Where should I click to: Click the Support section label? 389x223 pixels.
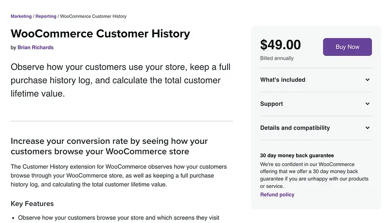tap(271, 104)
